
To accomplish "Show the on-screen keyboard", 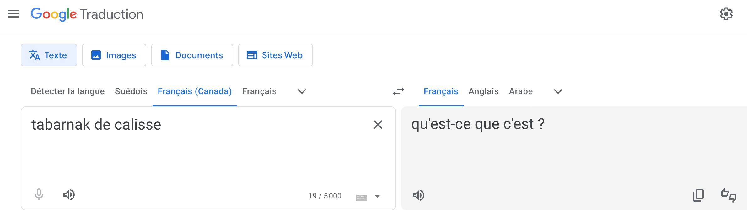I will tap(362, 197).
